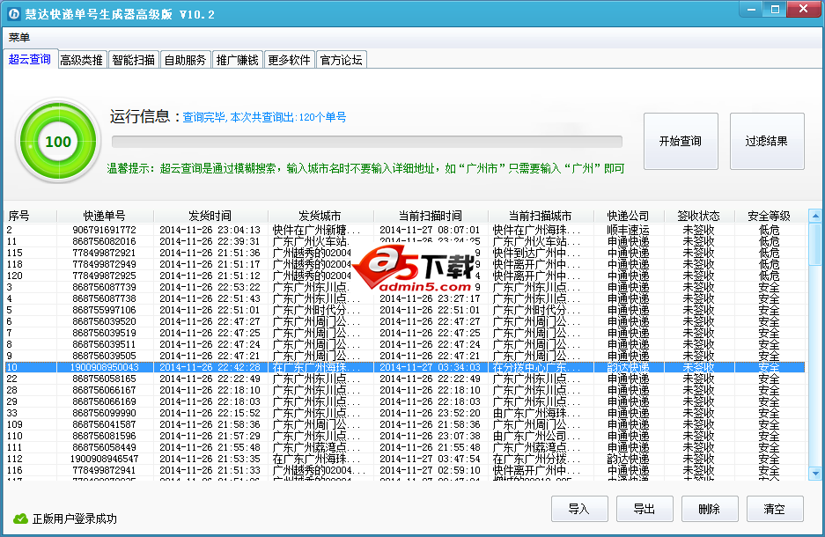Viewport: 825px width, 537px height.
Task: Select highlighted tracking number 1900908950043
Action: (104, 367)
